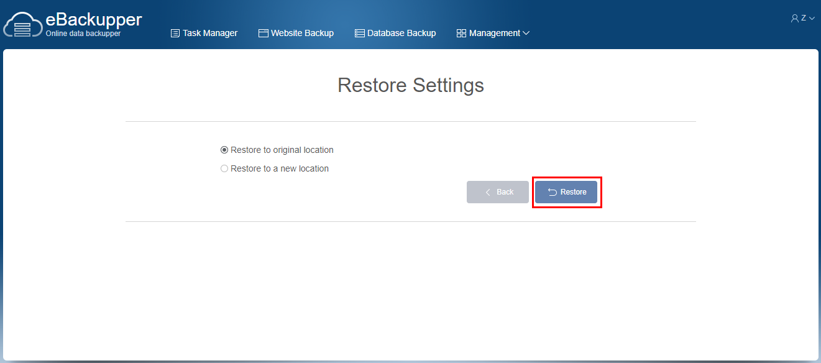Image resolution: width=821 pixels, height=363 pixels.
Task: Click the Restore Settings heading
Action: [411, 85]
